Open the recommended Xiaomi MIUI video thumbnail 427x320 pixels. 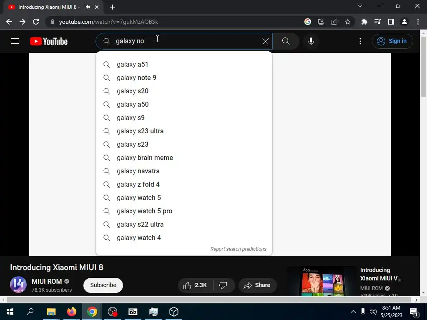pos(322,281)
